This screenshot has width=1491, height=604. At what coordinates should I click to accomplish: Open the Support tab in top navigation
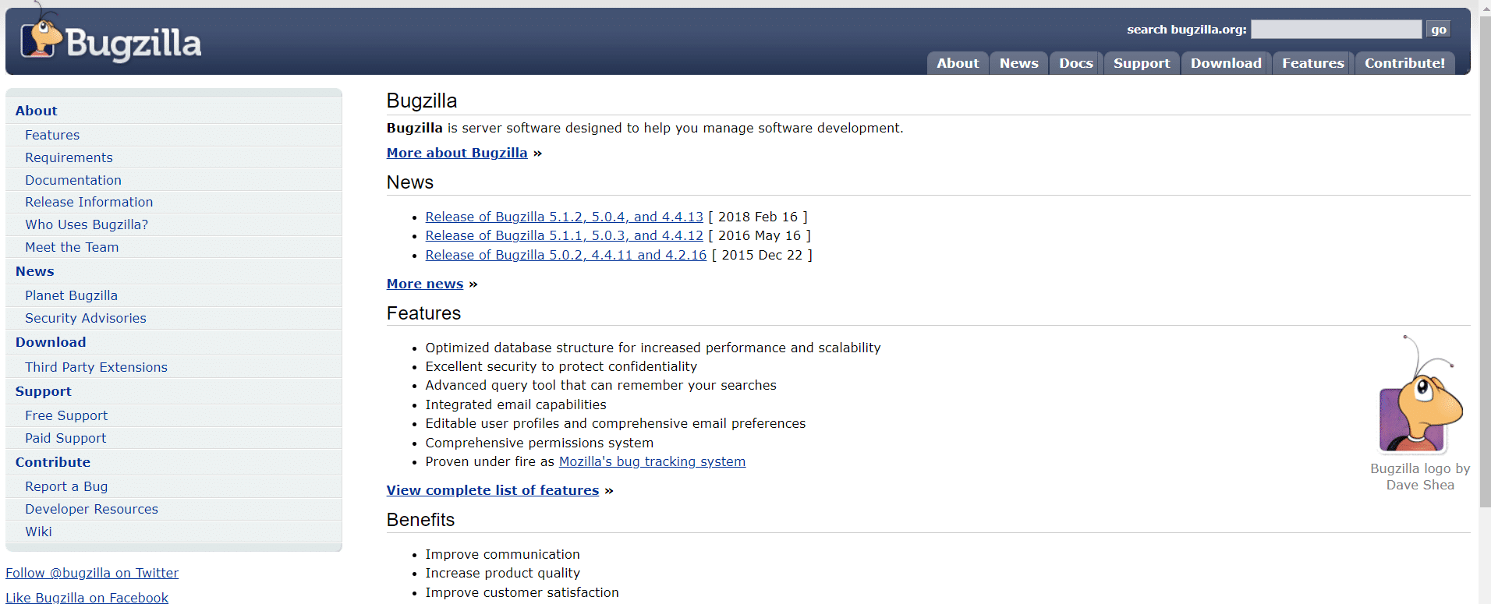1141,63
